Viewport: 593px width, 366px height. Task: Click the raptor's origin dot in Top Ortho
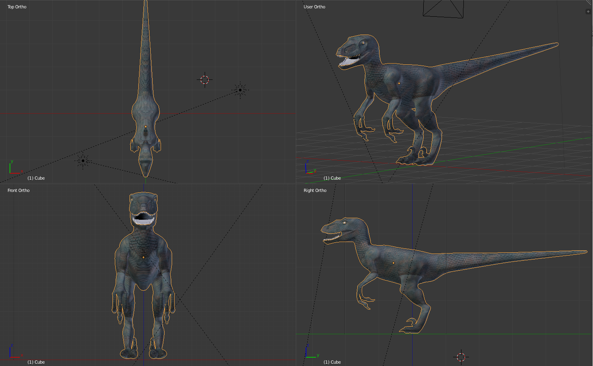145,126
